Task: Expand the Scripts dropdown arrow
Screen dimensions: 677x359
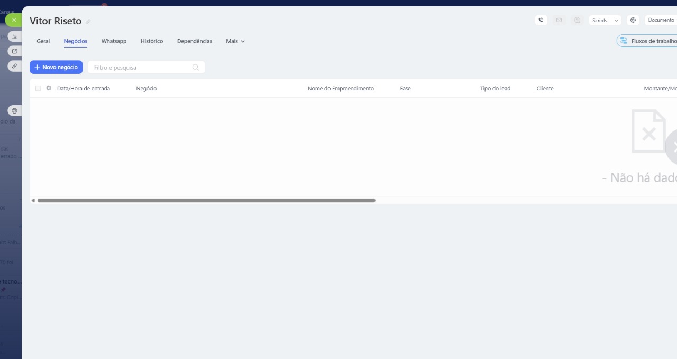Action: click(616, 20)
